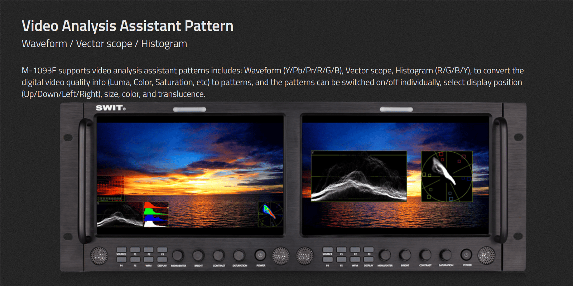Screen dimensions: 573x286
Task: Click the RGB histogram on the left screen
Action: (x=156, y=214)
